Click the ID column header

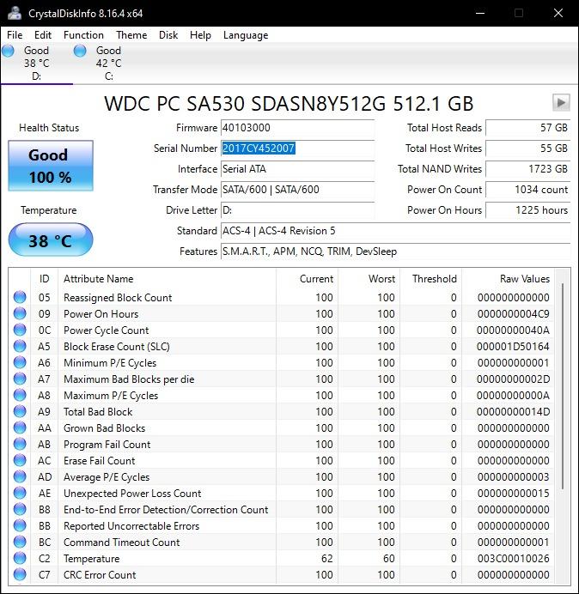pos(44,279)
